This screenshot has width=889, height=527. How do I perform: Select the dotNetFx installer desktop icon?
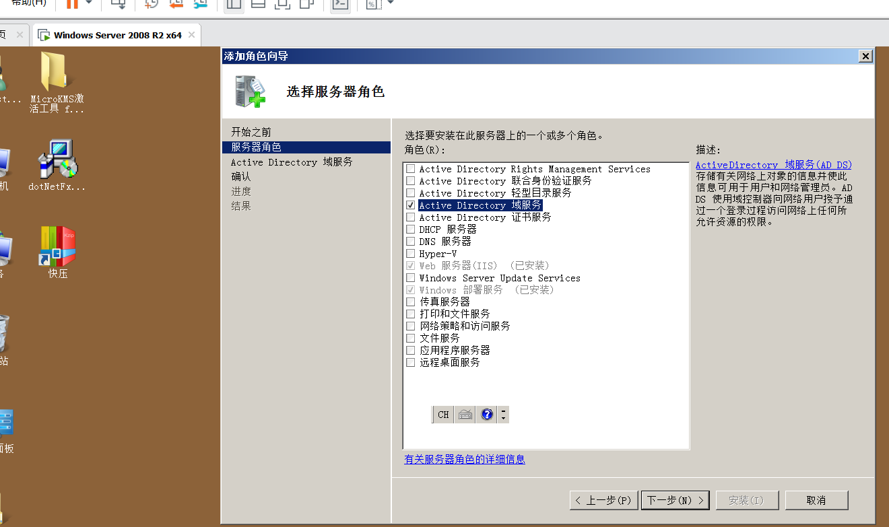pyautogui.click(x=57, y=166)
